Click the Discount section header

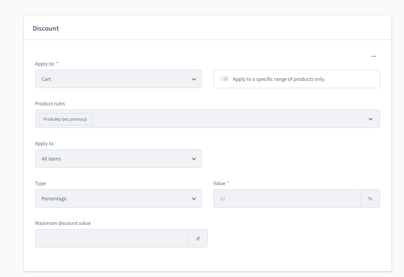(46, 28)
